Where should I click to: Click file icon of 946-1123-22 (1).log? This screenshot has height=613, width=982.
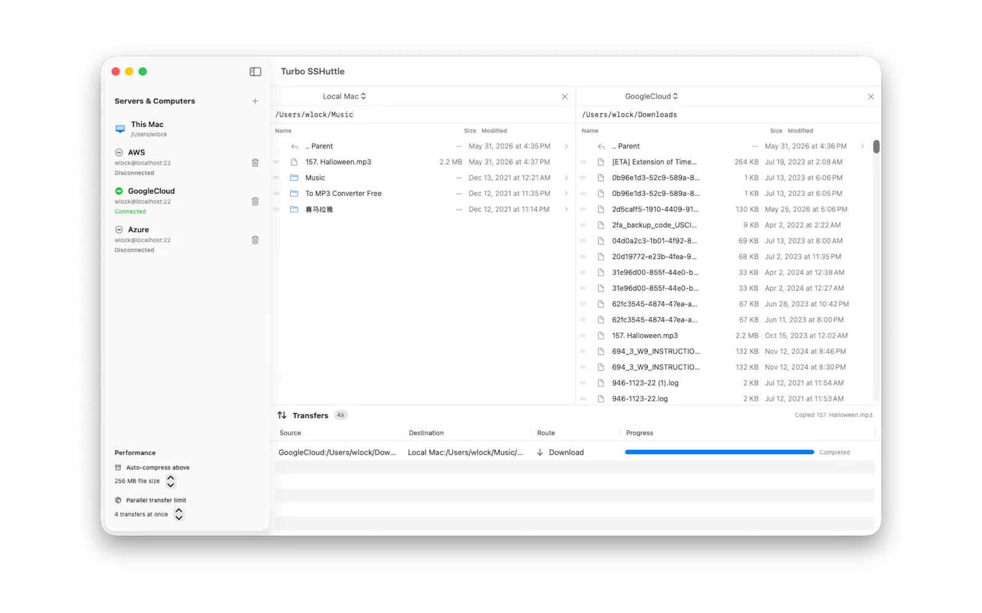(601, 383)
